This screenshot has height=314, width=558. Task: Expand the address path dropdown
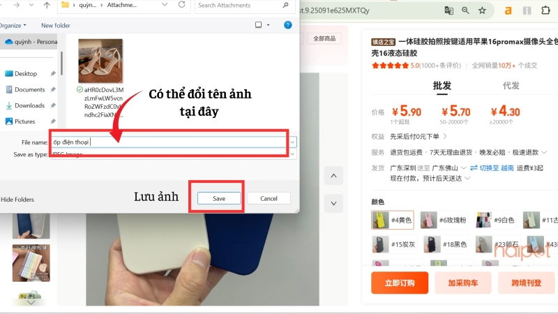tap(165, 5)
